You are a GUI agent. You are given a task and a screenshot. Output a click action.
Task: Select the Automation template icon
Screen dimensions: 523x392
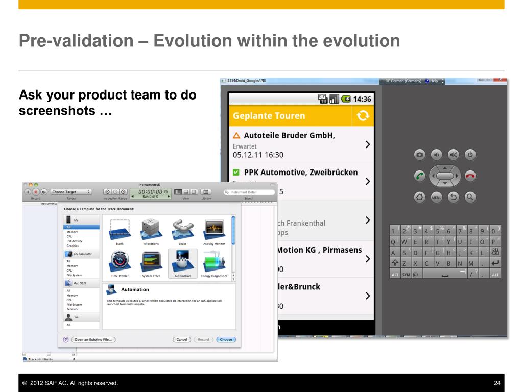pyautogui.click(x=182, y=262)
